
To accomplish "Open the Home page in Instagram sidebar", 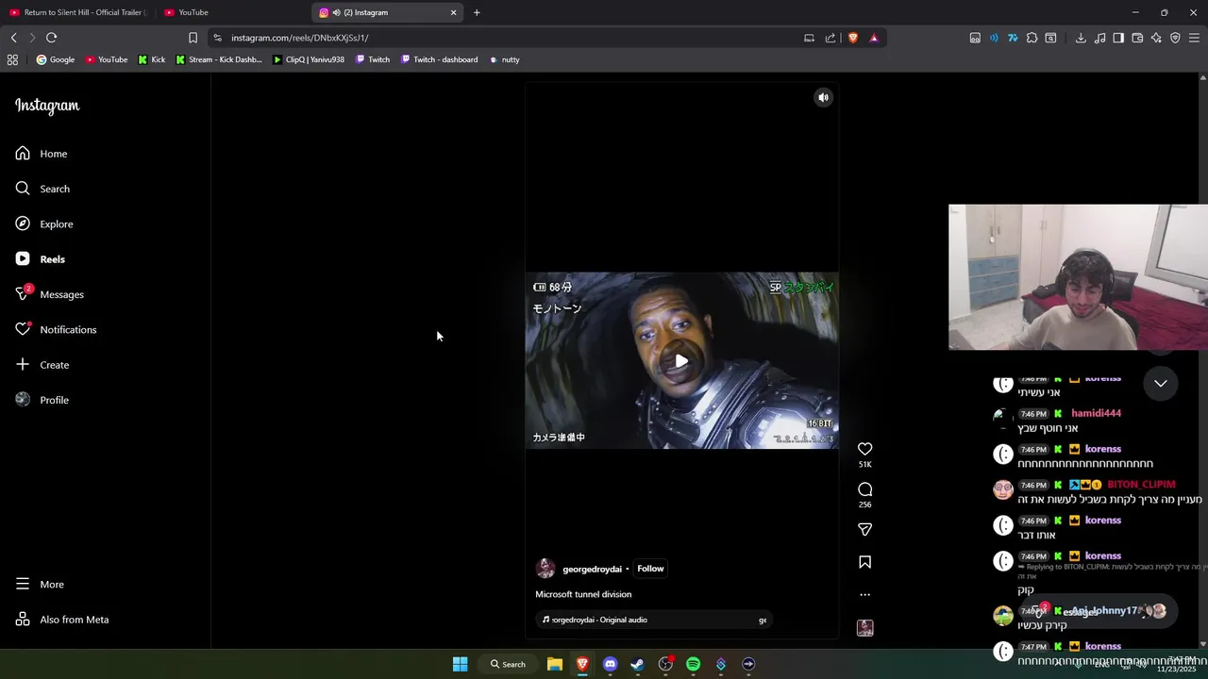I will tap(42, 154).
